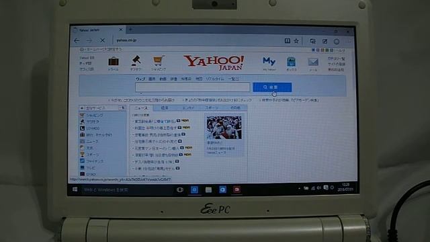430x242 pixels.
Task: Click the set-as-homepage link at top left
Action: 101,49
